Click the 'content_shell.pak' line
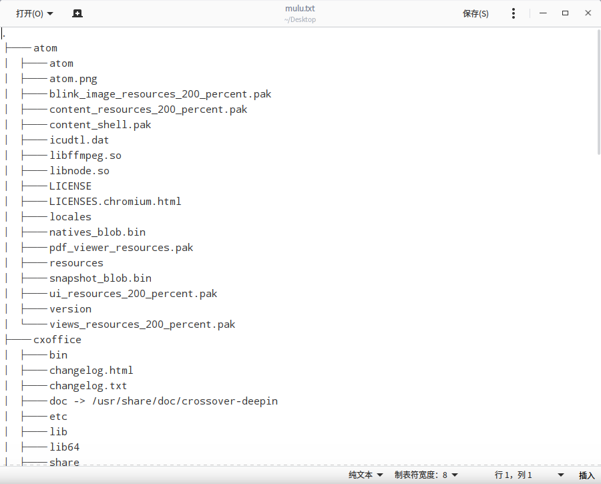 [100, 125]
